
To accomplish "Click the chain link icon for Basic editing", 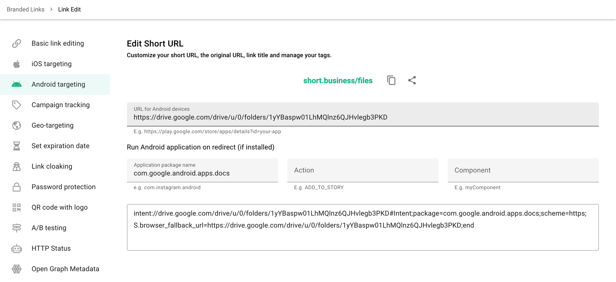I will click(16, 43).
